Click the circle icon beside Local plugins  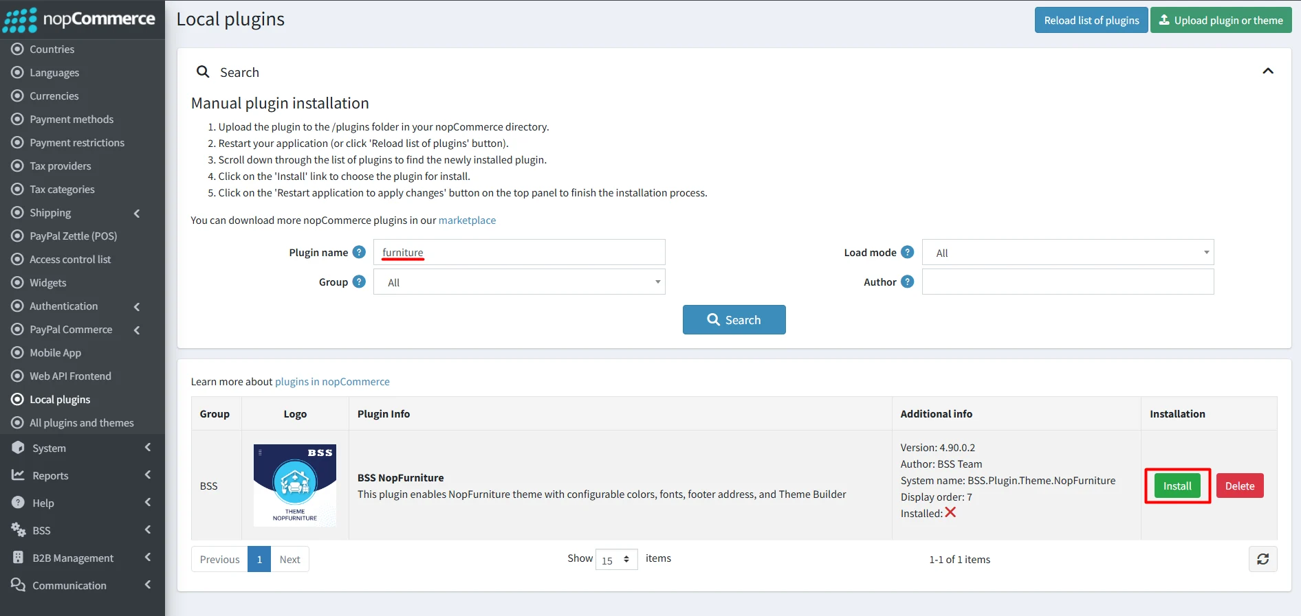[x=18, y=399]
